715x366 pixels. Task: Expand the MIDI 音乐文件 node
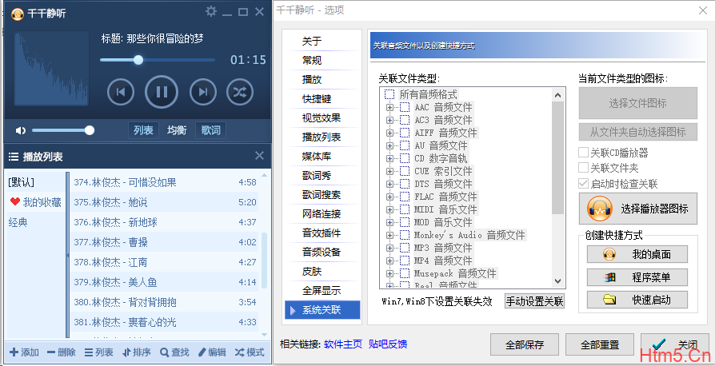pyautogui.click(x=389, y=209)
